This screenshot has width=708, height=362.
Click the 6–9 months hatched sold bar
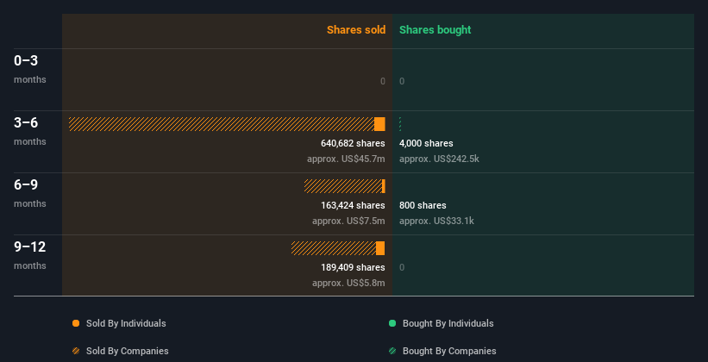click(x=343, y=186)
